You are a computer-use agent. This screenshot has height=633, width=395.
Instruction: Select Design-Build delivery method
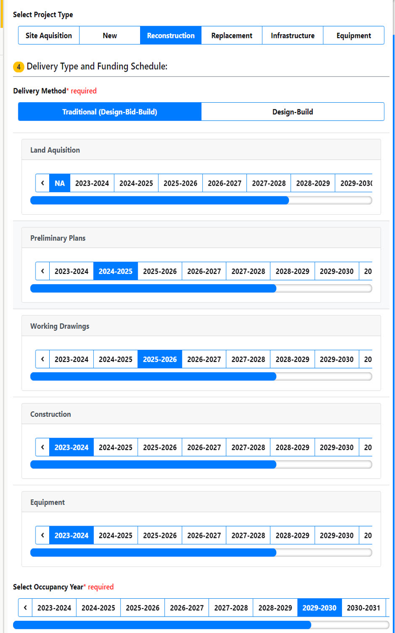pyautogui.click(x=293, y=112)
